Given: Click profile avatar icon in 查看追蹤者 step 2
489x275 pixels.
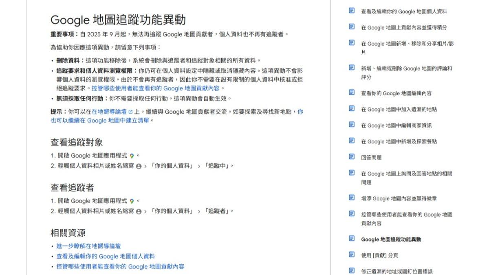Looking at the screenshot, I should point(139,211).
